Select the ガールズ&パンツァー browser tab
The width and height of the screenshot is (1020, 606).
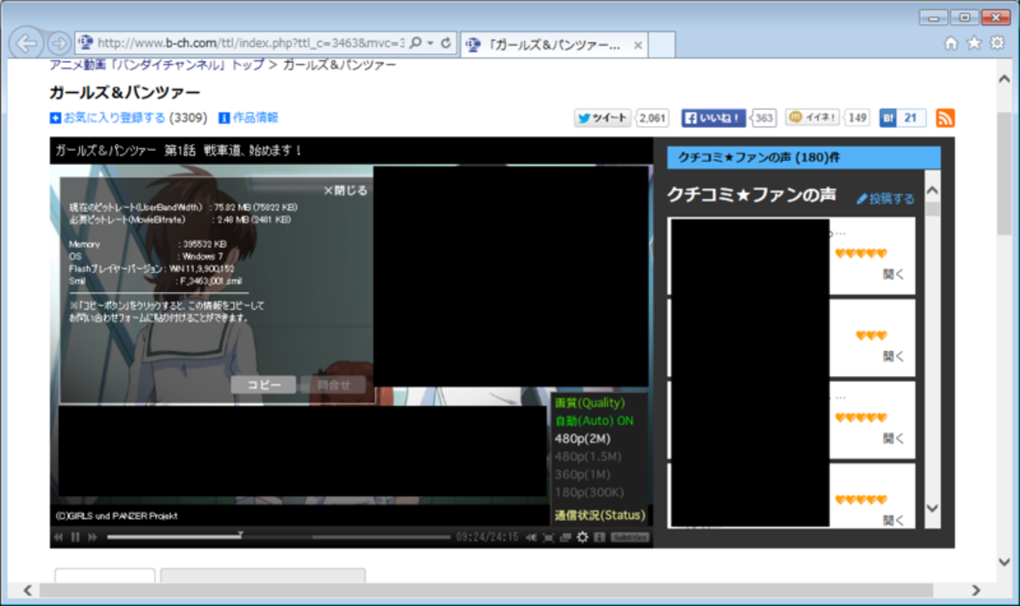coord(555,45)
